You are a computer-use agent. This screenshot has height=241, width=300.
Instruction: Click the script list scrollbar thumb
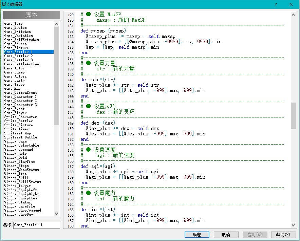tap(56, 76)
